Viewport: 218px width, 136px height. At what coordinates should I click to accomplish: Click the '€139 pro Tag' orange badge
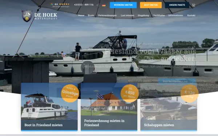pyautogui.click(x=189, y=94)
